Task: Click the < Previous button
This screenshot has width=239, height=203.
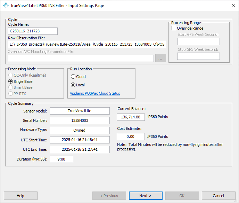Action: 109,196
